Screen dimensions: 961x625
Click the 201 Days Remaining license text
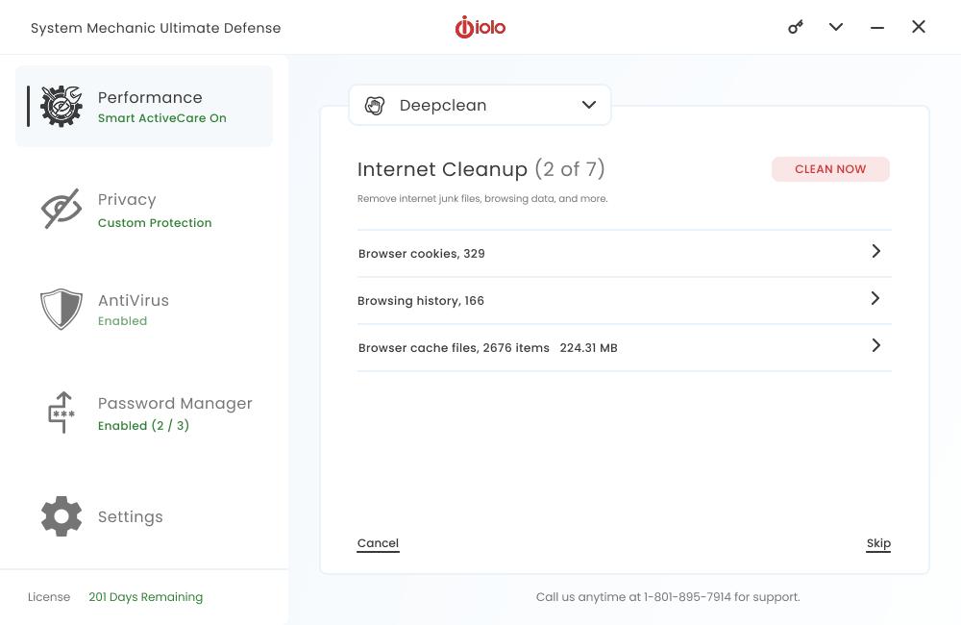point(145,597)
